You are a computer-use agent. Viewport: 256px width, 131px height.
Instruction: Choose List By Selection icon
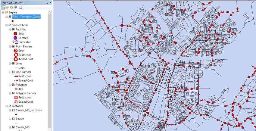pos(15,7)
